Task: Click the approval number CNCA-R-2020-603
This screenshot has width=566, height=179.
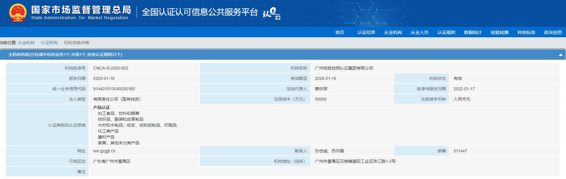Action: coord(110,68)
